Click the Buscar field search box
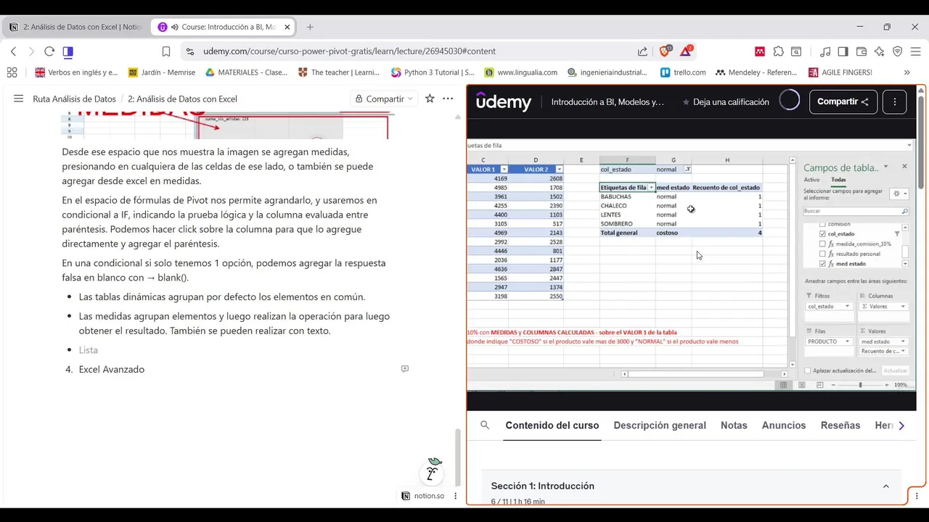The image size is (929, 522). click(x=856, y=211)
